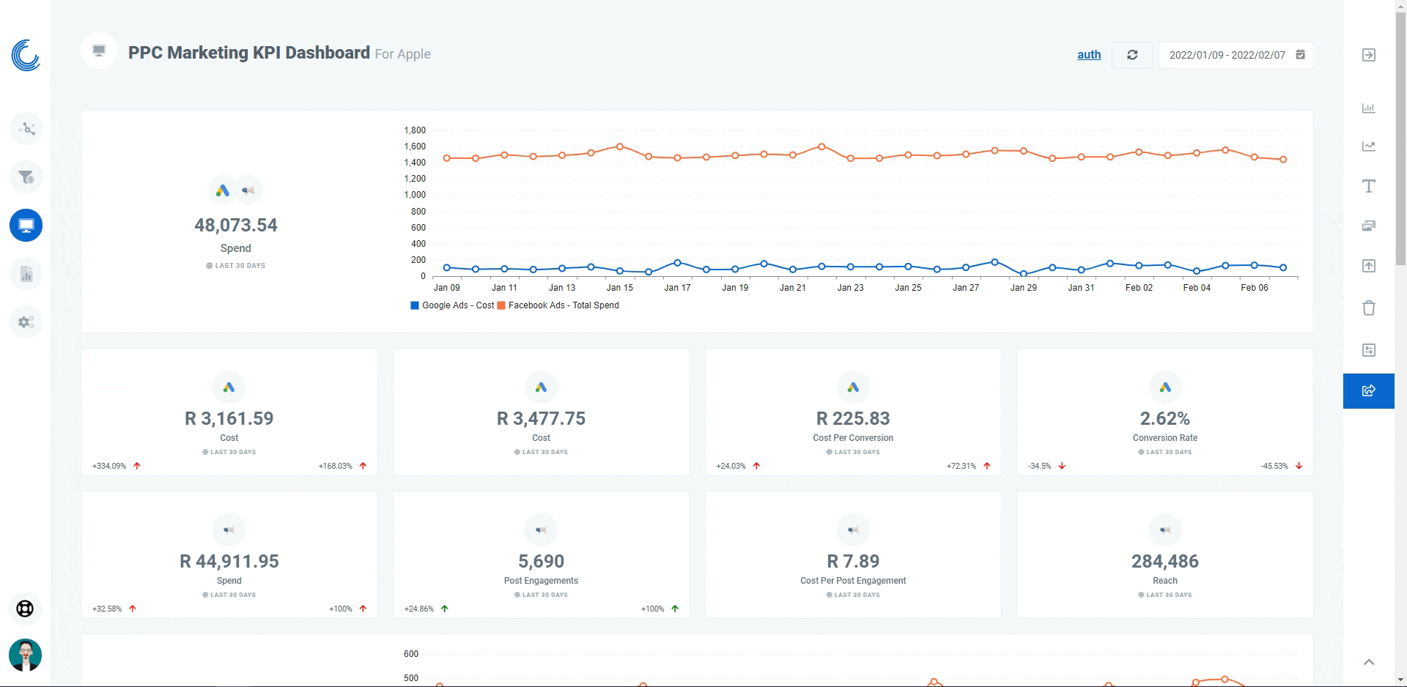This screenshot has width=1407, height=687.
Task: Collapse the right side panel arrow
Action: pyautogui.click(x=1368, y=55)
